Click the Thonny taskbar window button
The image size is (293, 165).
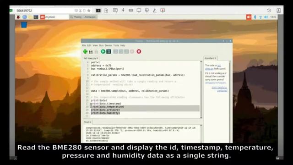click(x=83, y=17)
